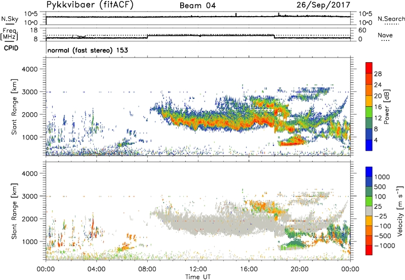Click the Slant Range label of power panel
The height and width of the screenshot is (280, 405).
(14, 107)
